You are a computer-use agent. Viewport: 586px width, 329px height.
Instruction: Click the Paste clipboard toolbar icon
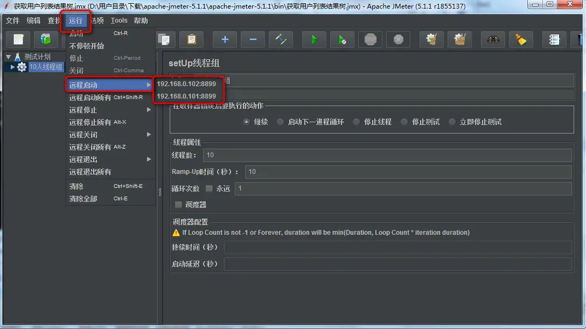click(x=191, y=39)
